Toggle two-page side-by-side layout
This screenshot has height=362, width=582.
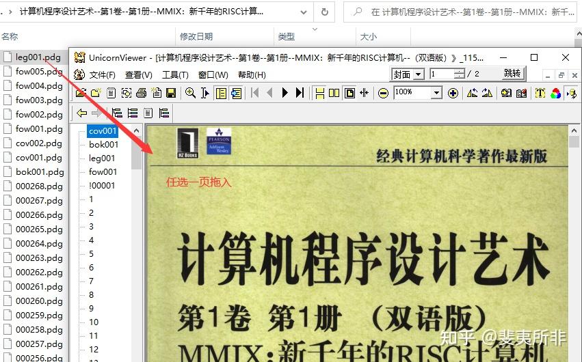tap(334, 93)
